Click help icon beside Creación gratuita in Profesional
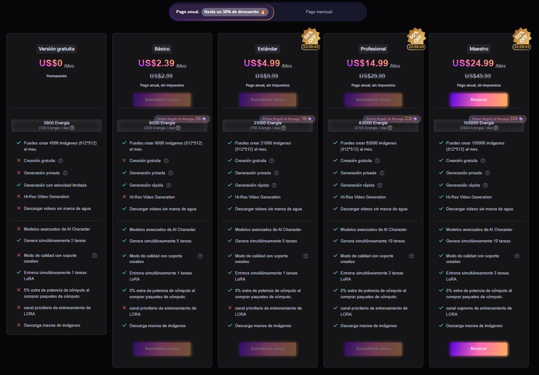 click(x=377, y=161)
